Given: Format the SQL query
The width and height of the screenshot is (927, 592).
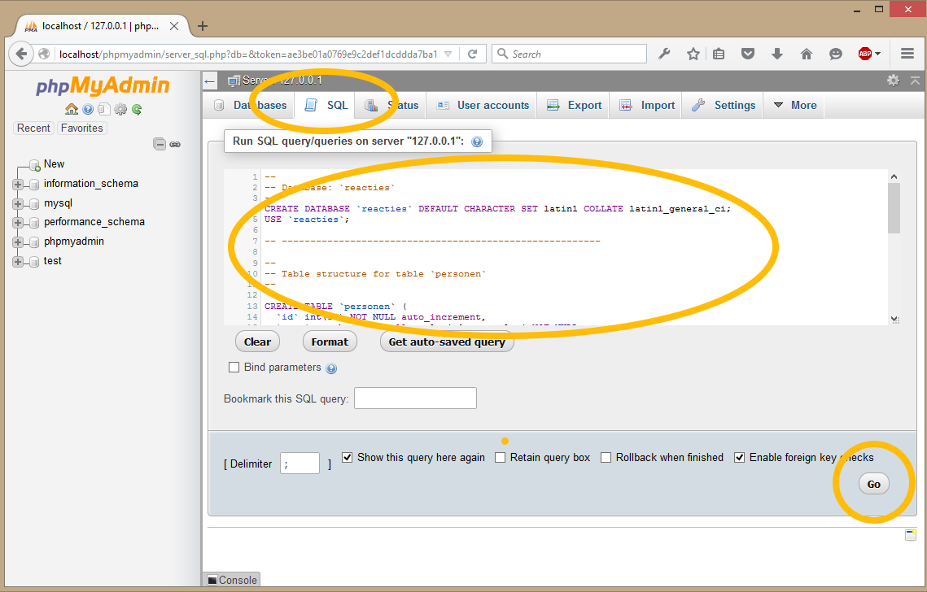Looking at the screenshot, I should coord(330,342).
